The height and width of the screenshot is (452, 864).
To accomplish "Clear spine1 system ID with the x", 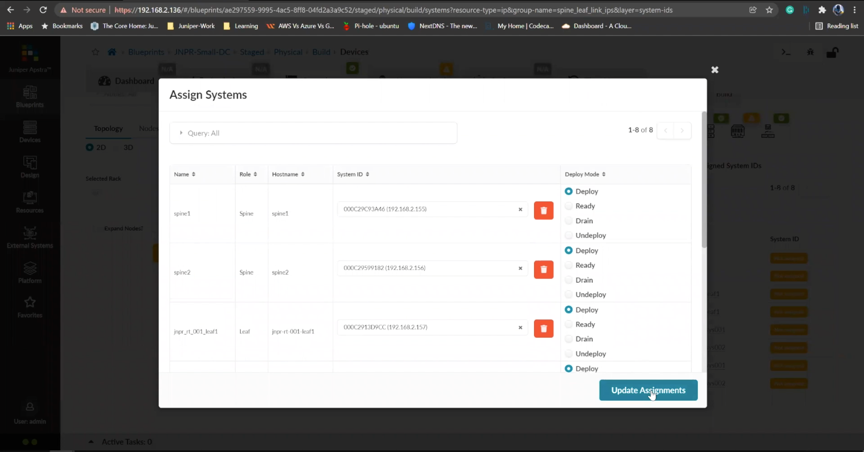I will 520,209.
